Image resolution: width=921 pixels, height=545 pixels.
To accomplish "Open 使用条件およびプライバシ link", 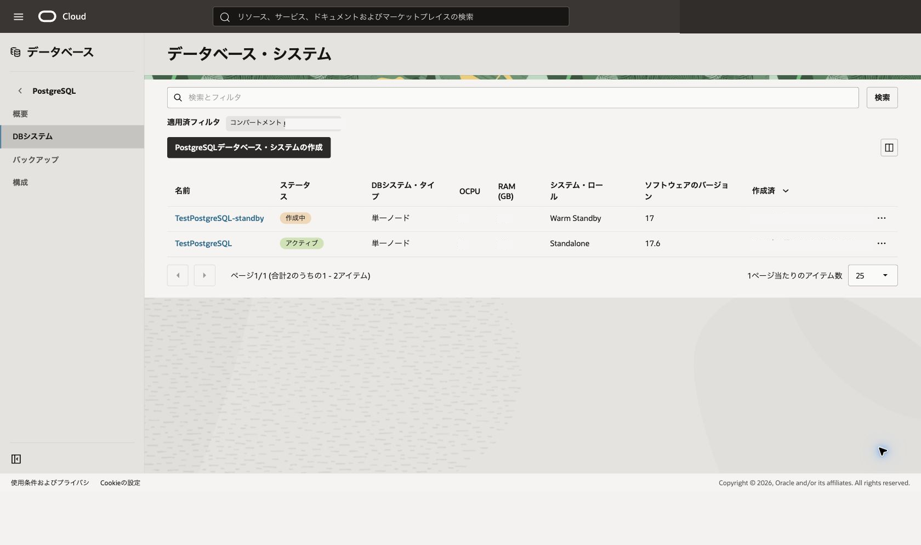I will tap(50, 483).
